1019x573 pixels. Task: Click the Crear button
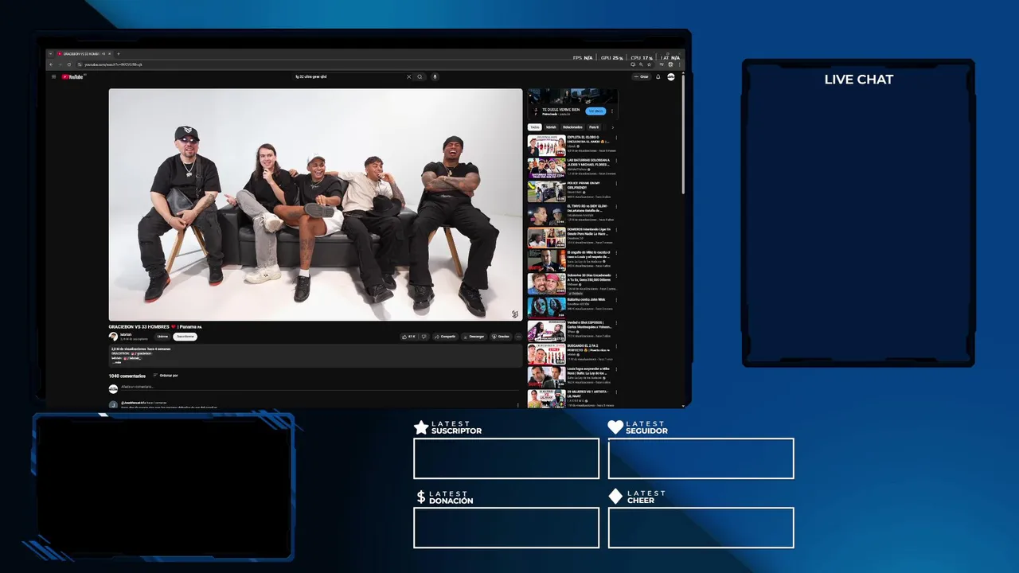point(642,76)
